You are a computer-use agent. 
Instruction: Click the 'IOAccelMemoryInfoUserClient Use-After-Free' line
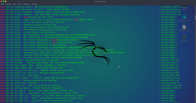33,30
